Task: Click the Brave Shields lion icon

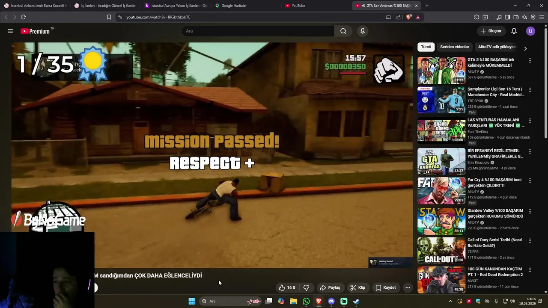Action: (409, 17)
